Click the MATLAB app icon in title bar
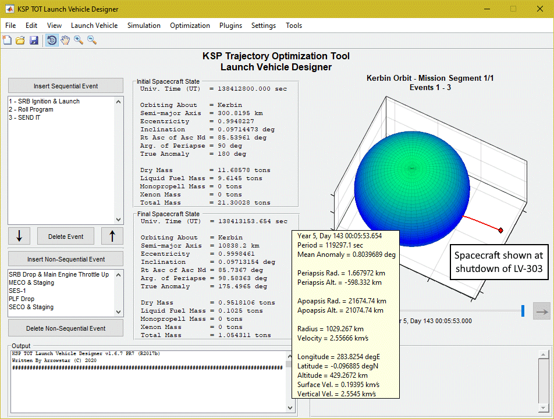This screenshot has height=419, width=554. click(9, 9)
